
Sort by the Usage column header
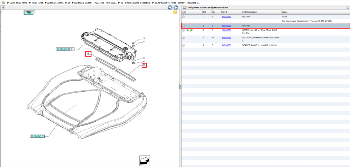point(284,12)
